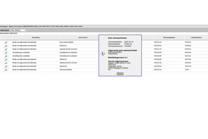Viewport: 208px width, 139px height.
Task: Open magnifier of the second Vermelding door werkplaats row
Action: pyautogui.click(x=6, y=56)
